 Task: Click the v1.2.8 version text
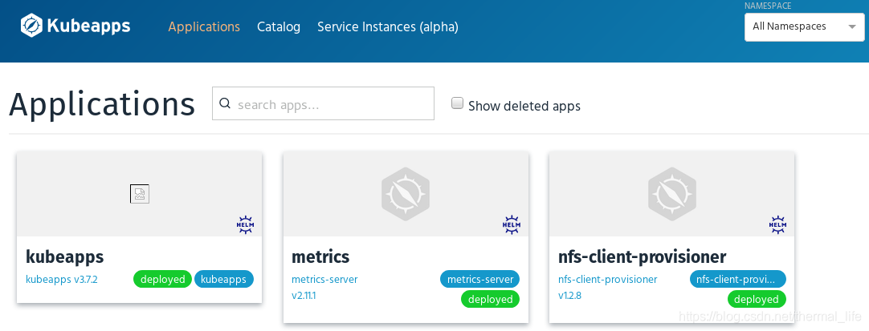[x=569, y=296]
